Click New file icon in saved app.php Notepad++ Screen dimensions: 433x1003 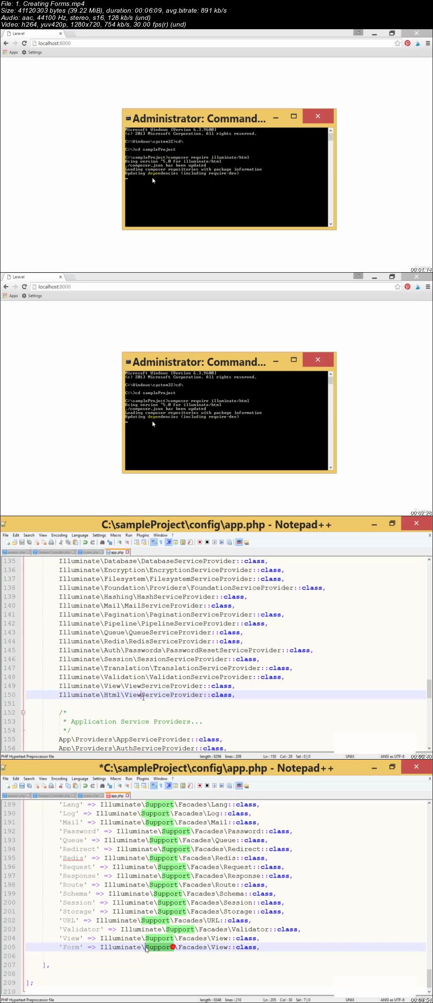8,542
